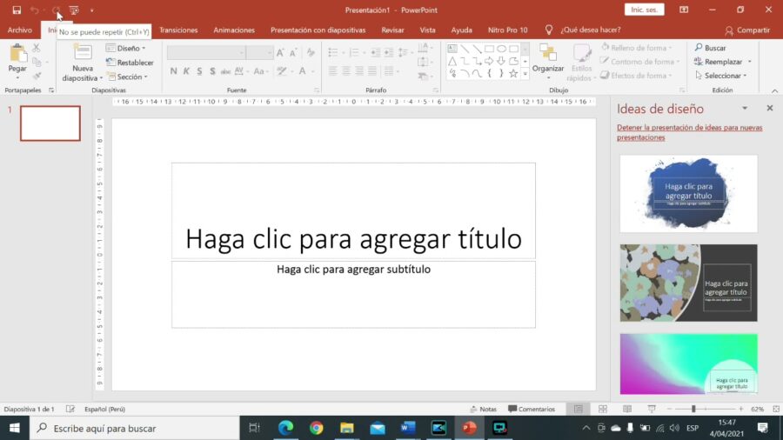The image size is (783, 440).
Task: Add a new slide with Nueva diapositiva icon
Action: [83, 52]
